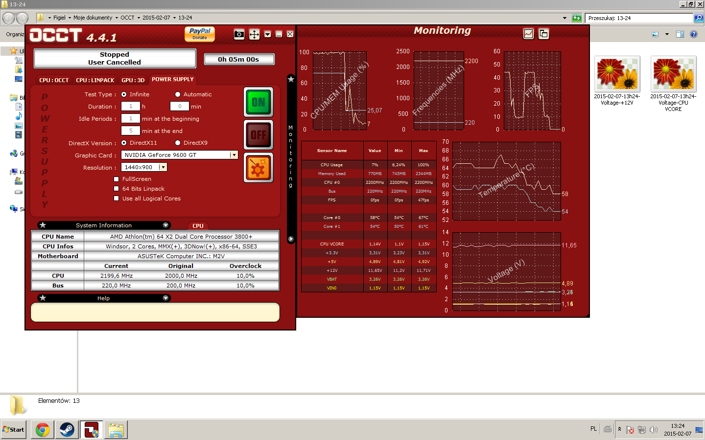Image resolution: width=705 pixels, height=440 pixels.
Task: Open the Windows Start menu
Action: tap(13, 430)
